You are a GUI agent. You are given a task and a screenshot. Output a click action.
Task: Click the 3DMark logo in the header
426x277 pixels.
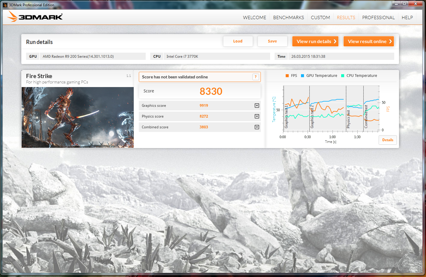click(35, 17)
